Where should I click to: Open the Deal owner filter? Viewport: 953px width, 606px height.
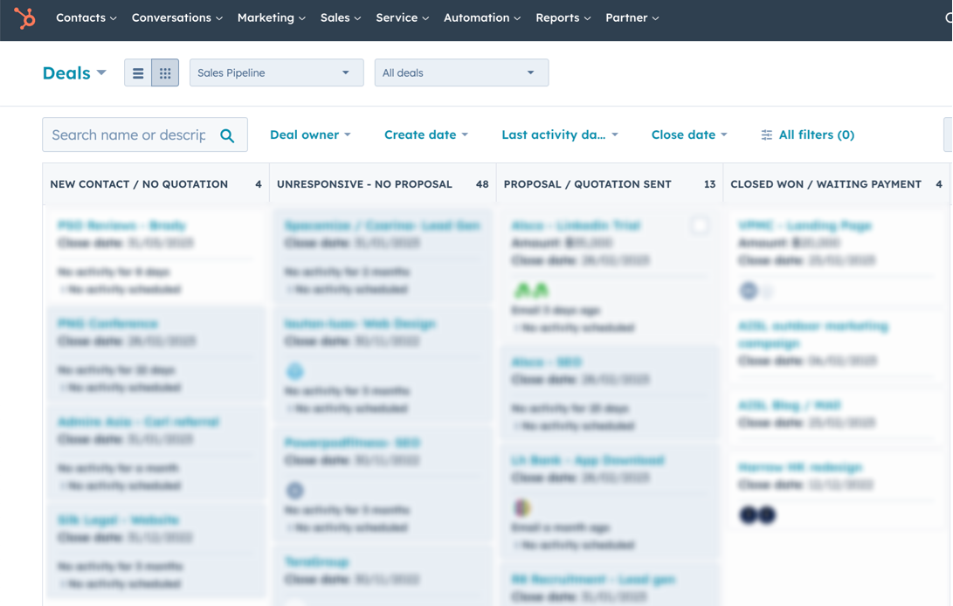pyautogui.click(x=310, y=135)
